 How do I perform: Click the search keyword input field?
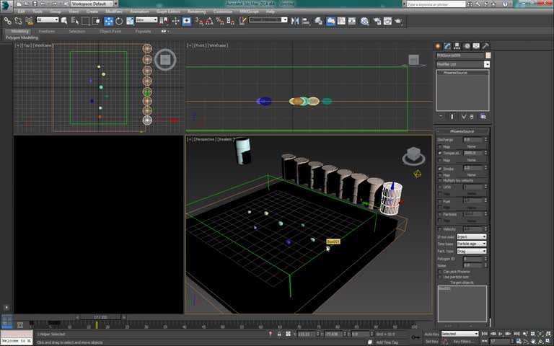coord(436,4)
